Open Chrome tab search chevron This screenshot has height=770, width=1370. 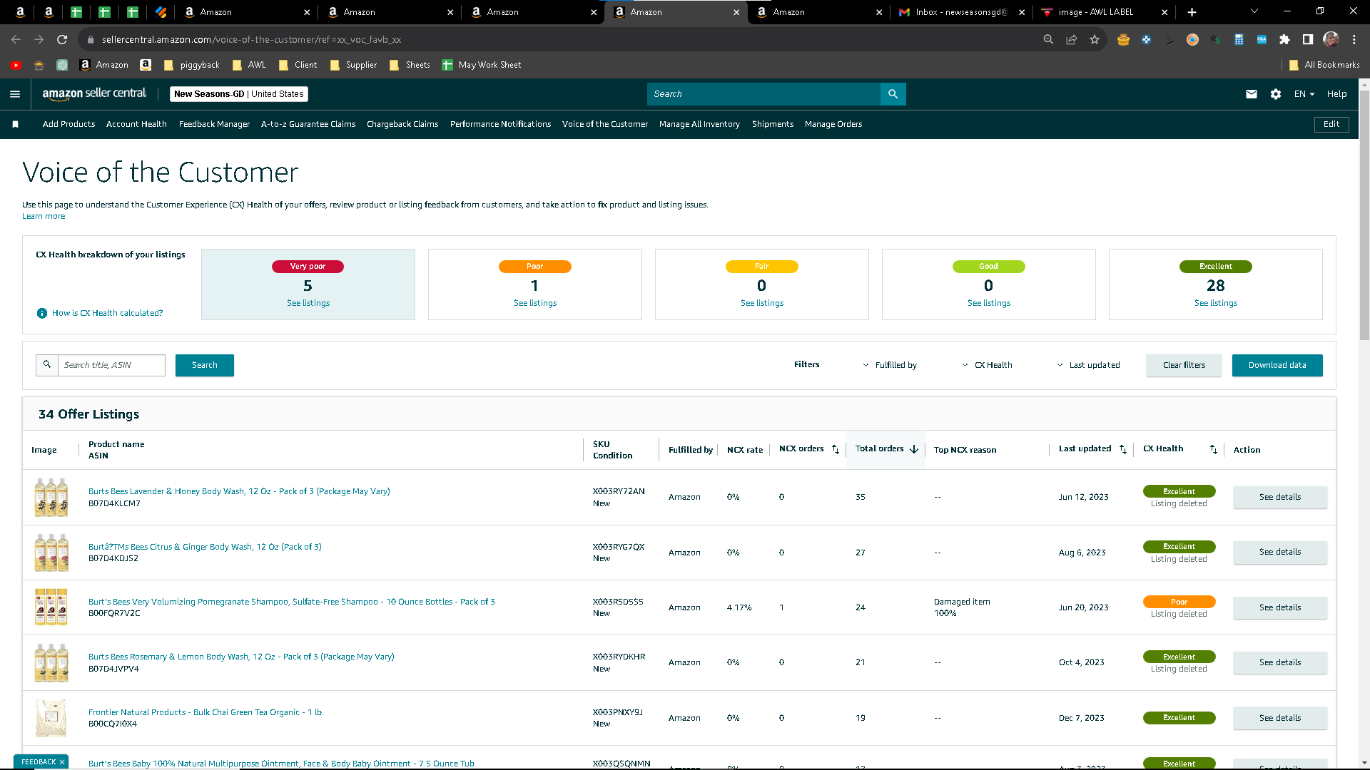1254,11
